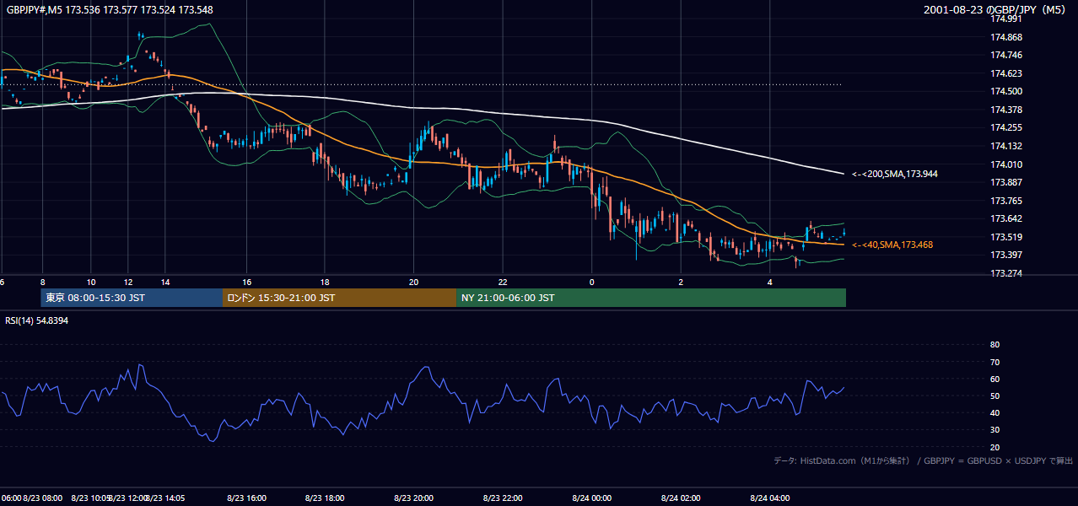Click the 8/23 08:00 bottom date label
This screenshot has height=506, width=1078.
[42, 498]
